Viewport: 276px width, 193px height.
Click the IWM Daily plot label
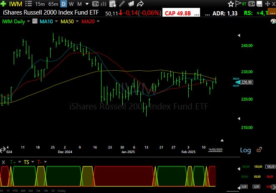(13, 22)
